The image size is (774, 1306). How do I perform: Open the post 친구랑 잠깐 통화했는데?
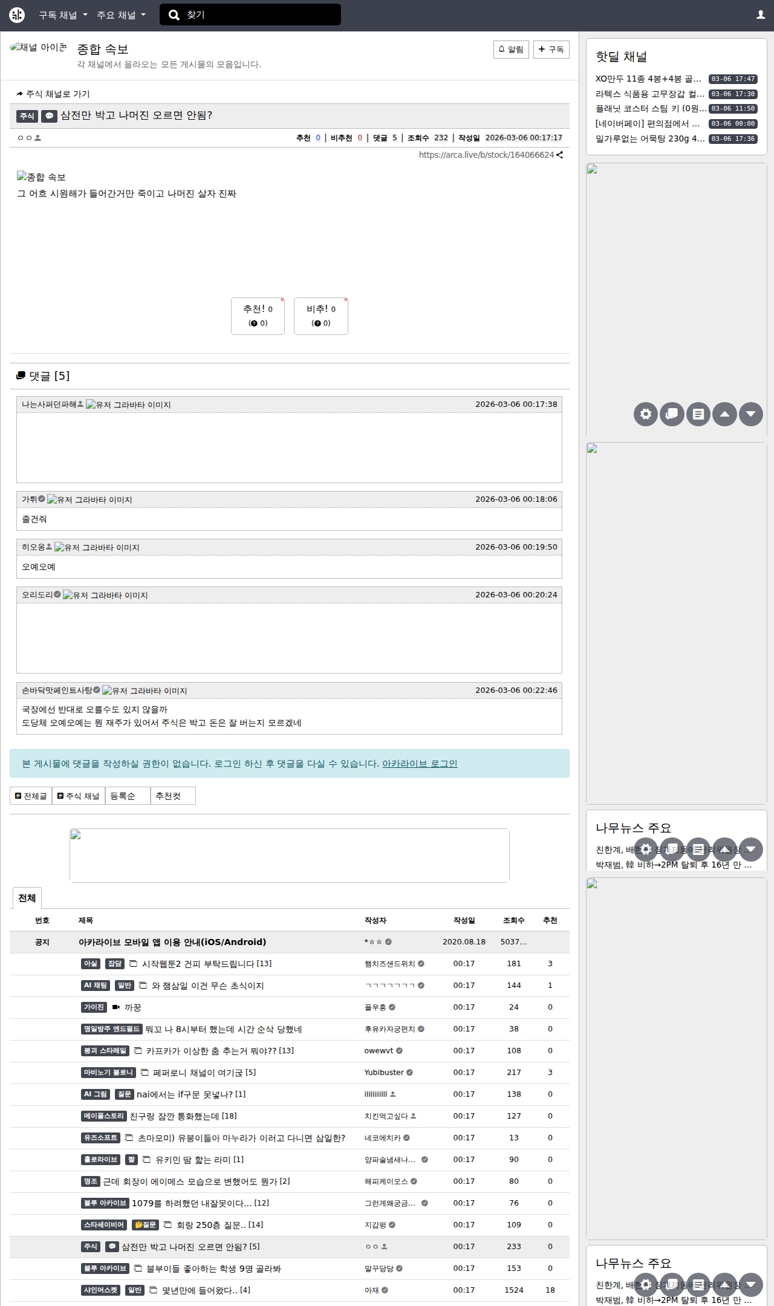tap(175, 1116)
